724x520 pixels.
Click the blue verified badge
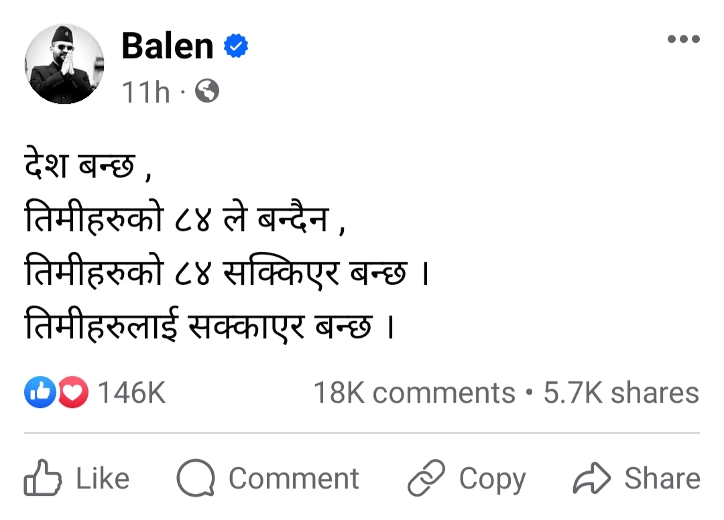tap(236, 46)
